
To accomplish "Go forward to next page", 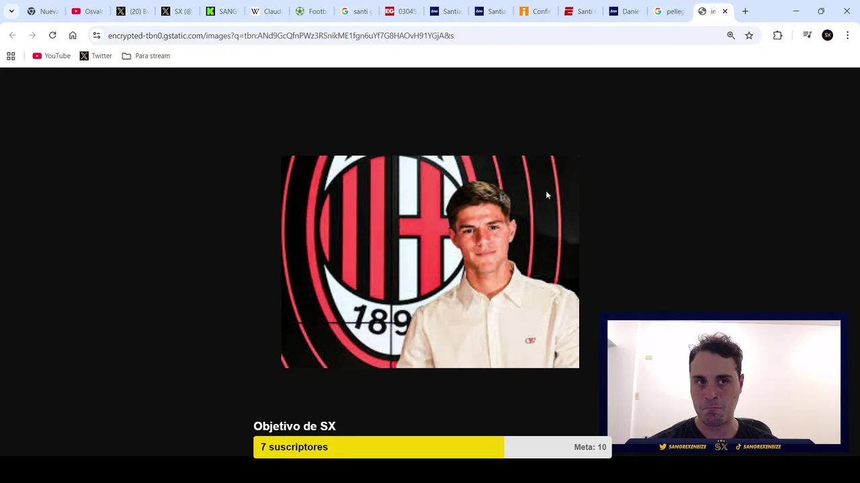I will (x=32, y=36).
